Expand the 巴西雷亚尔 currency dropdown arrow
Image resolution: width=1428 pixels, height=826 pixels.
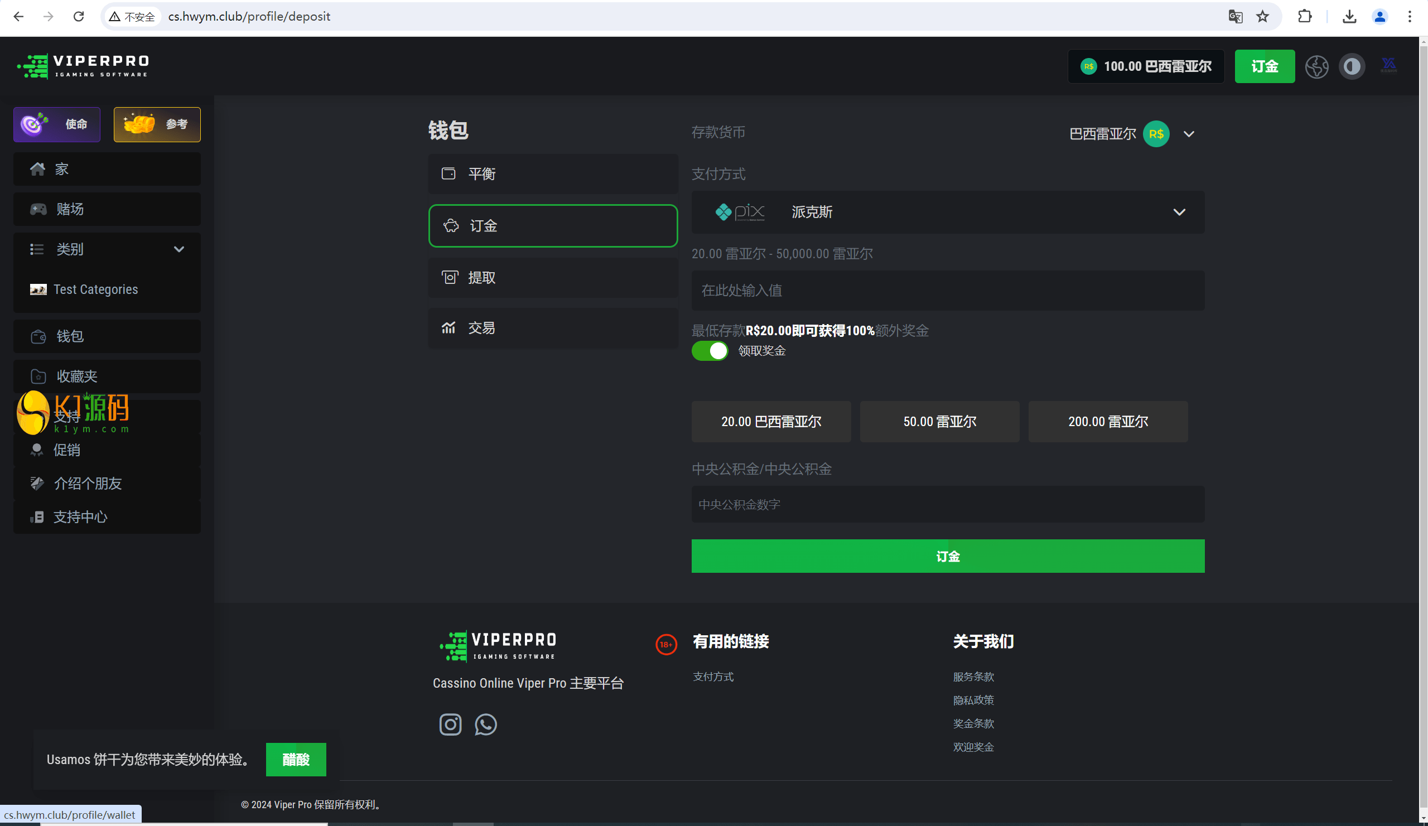(x=1189, y=134)
